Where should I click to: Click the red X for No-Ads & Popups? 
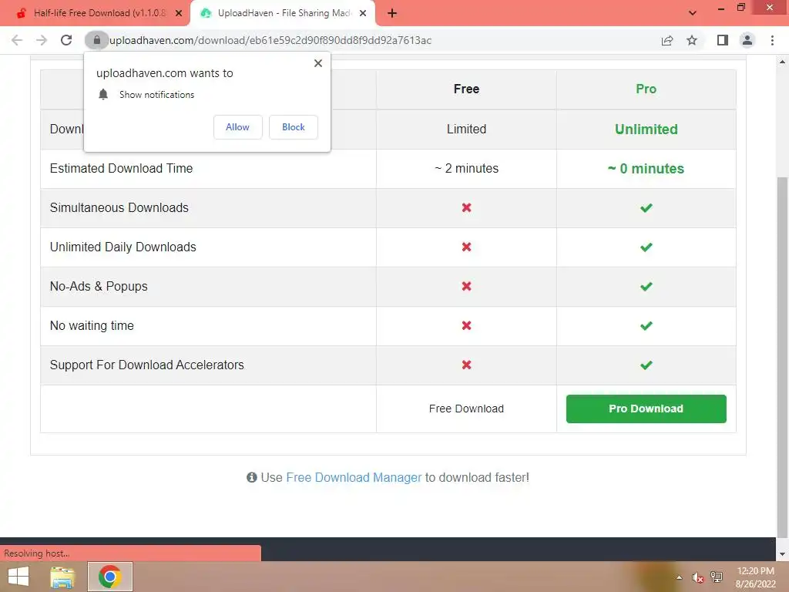466,286
